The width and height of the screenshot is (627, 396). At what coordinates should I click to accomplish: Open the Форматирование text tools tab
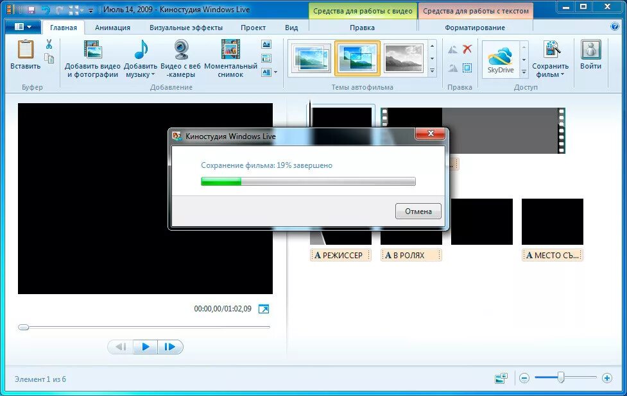(x=475, y=28)
